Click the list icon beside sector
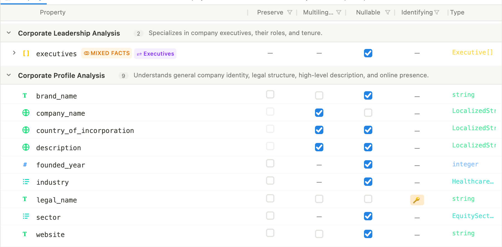The width and height of the screenshot is (502, 247). 26,216
